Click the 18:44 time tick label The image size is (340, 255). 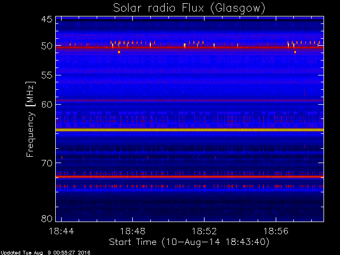point(62,231)
